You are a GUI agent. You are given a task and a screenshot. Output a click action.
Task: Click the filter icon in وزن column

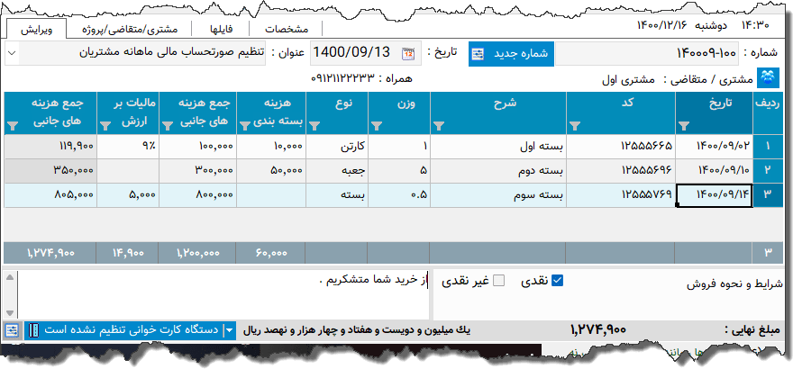(x=375, y=126)
